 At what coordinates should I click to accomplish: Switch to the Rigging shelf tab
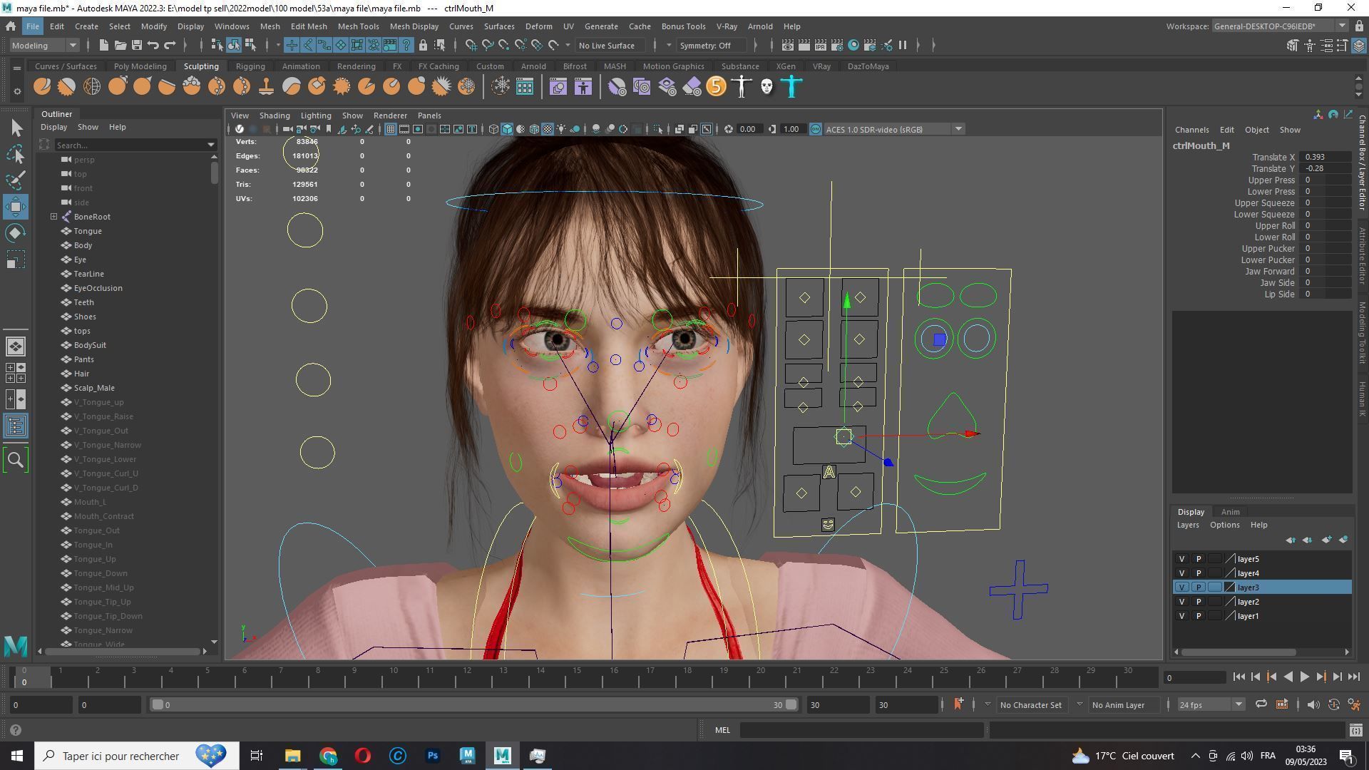tap(250, 66)
